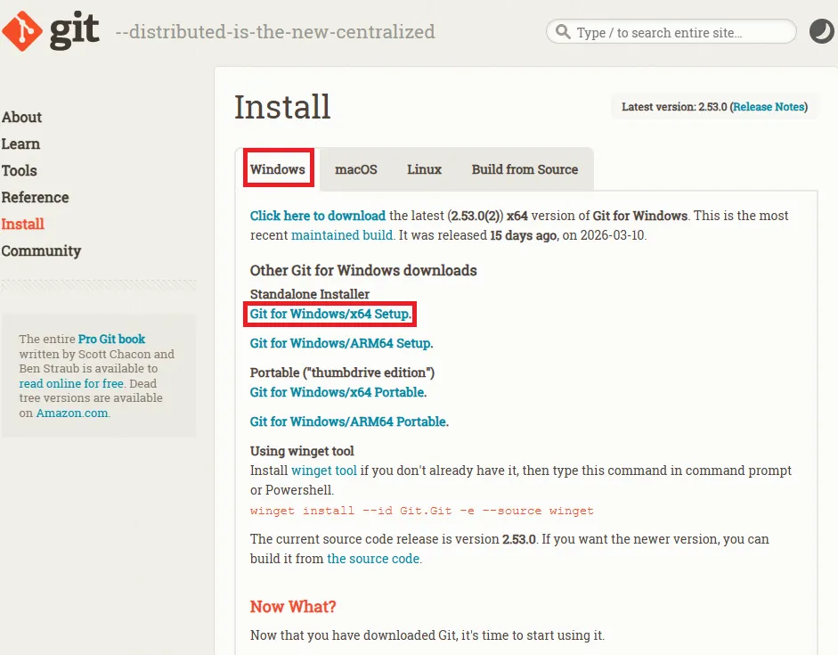Download Git for Windows/ARM64 Portable
Viewport: 838px width, 655px height.
tap(349, 421)
